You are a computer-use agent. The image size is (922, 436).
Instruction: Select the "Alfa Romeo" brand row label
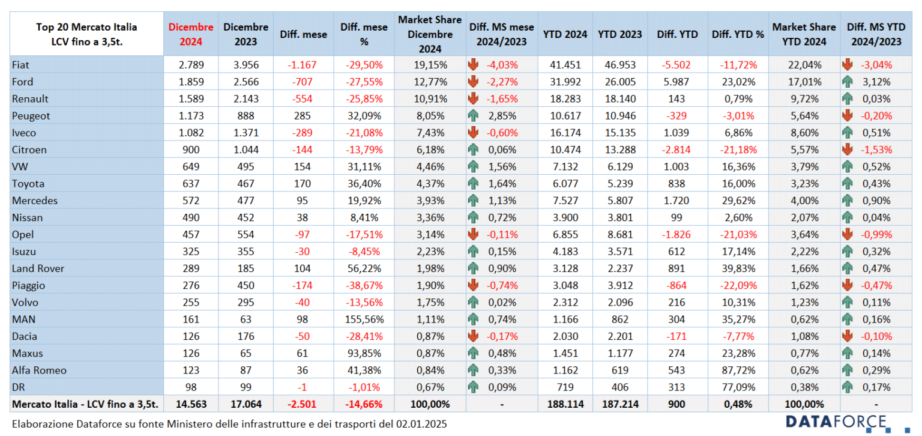tap(39, 371)
